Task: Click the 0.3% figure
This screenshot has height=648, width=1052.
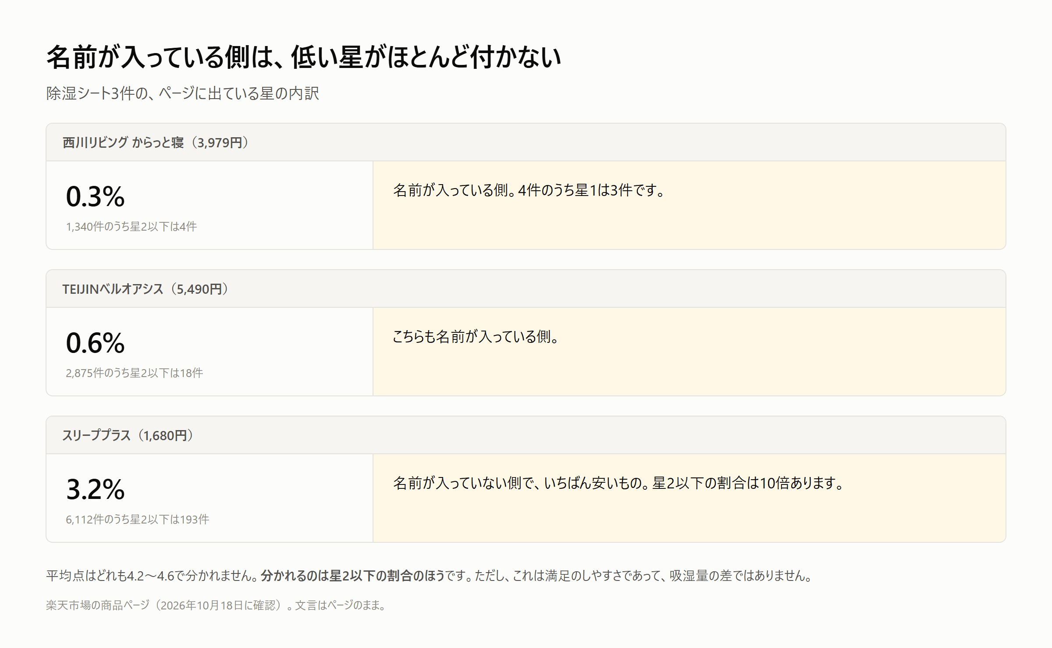Action: [95, 196]
